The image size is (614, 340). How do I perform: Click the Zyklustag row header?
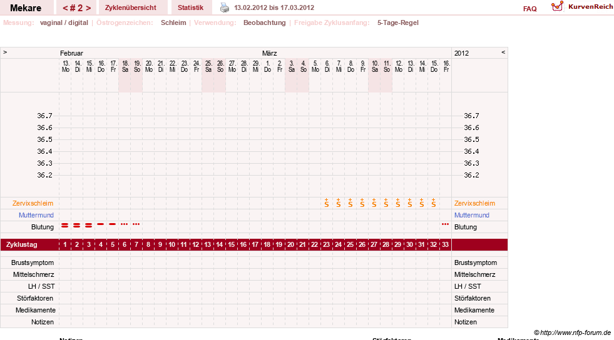coord(22,244)
